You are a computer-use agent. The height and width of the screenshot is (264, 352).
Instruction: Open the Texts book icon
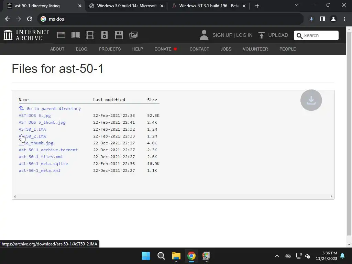76,35
